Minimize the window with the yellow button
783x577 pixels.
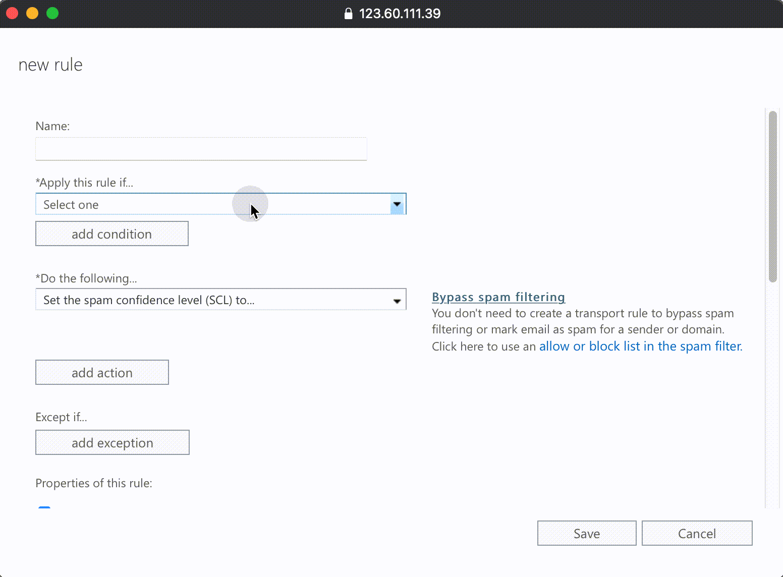(32, 14)
